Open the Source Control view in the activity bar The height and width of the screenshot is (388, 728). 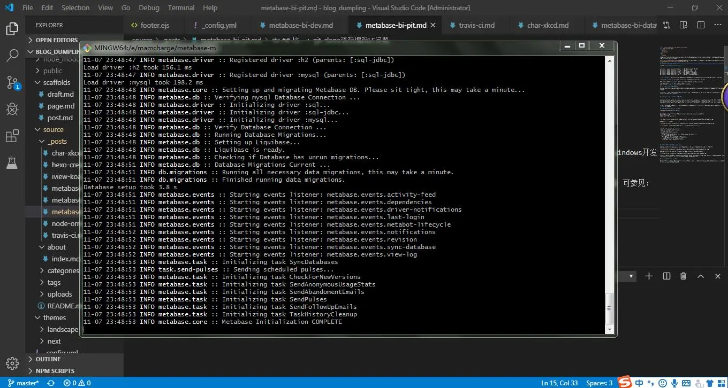pyautogui.click(x=12, y=82)
